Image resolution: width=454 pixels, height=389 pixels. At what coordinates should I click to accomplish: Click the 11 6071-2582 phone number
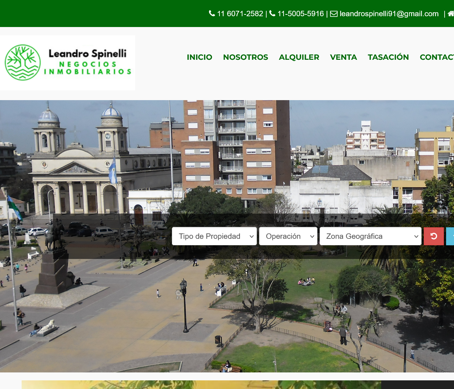click(x=240, y=14)
